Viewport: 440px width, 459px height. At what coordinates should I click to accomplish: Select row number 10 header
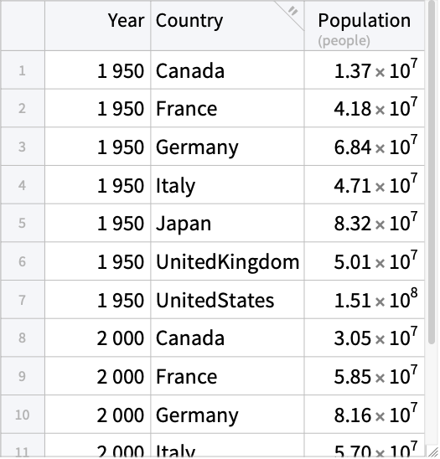23,415
